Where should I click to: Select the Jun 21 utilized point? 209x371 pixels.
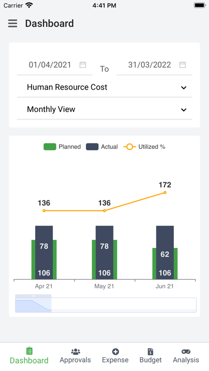click(165, 192)
